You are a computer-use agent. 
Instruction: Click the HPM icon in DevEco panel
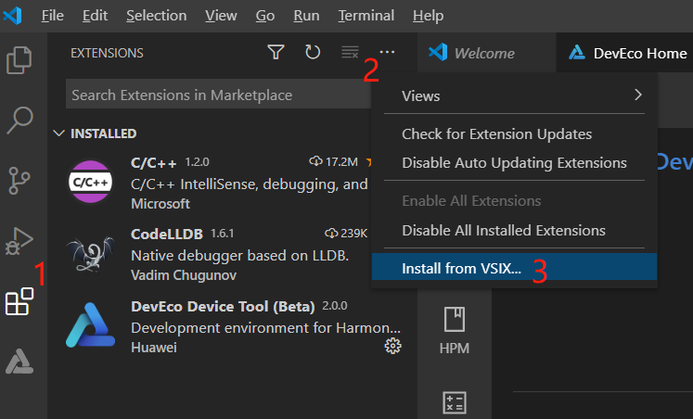click(454, 331)
